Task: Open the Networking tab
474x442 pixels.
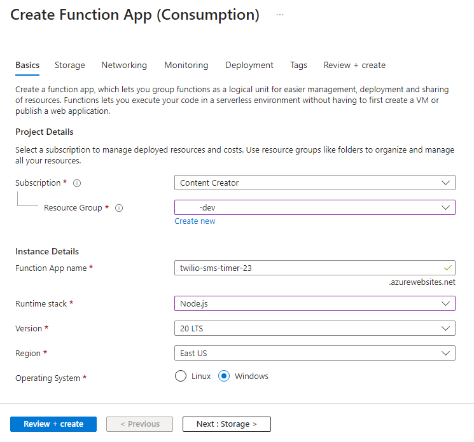Action: (x=124, y=65)
